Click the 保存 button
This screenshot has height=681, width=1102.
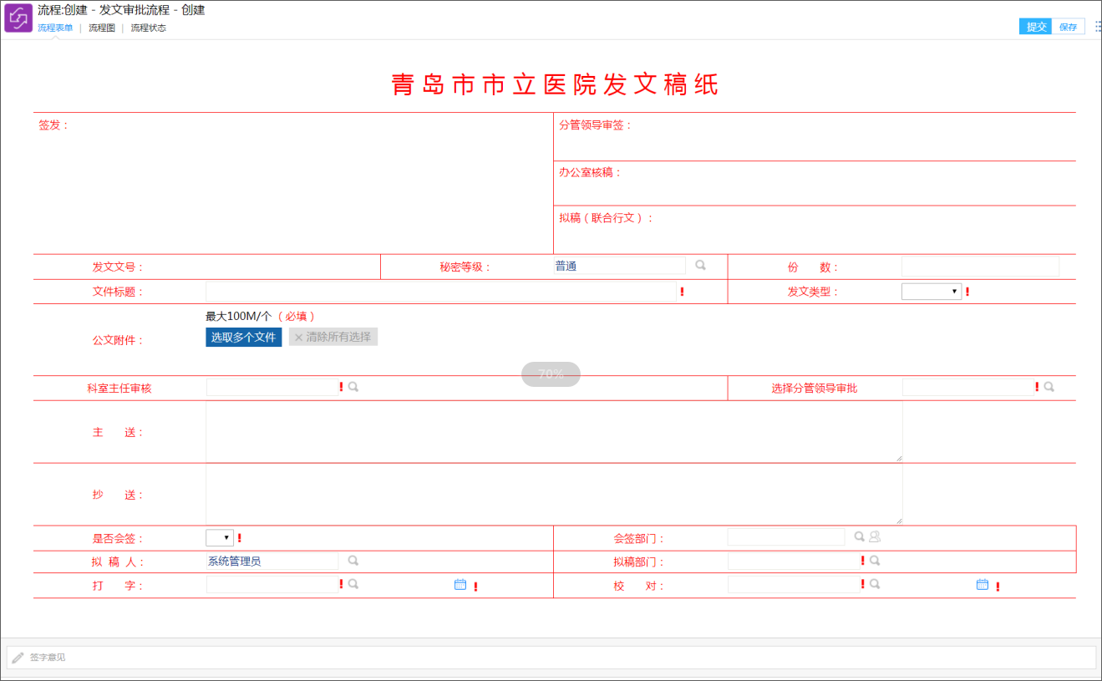(1069, 27)
